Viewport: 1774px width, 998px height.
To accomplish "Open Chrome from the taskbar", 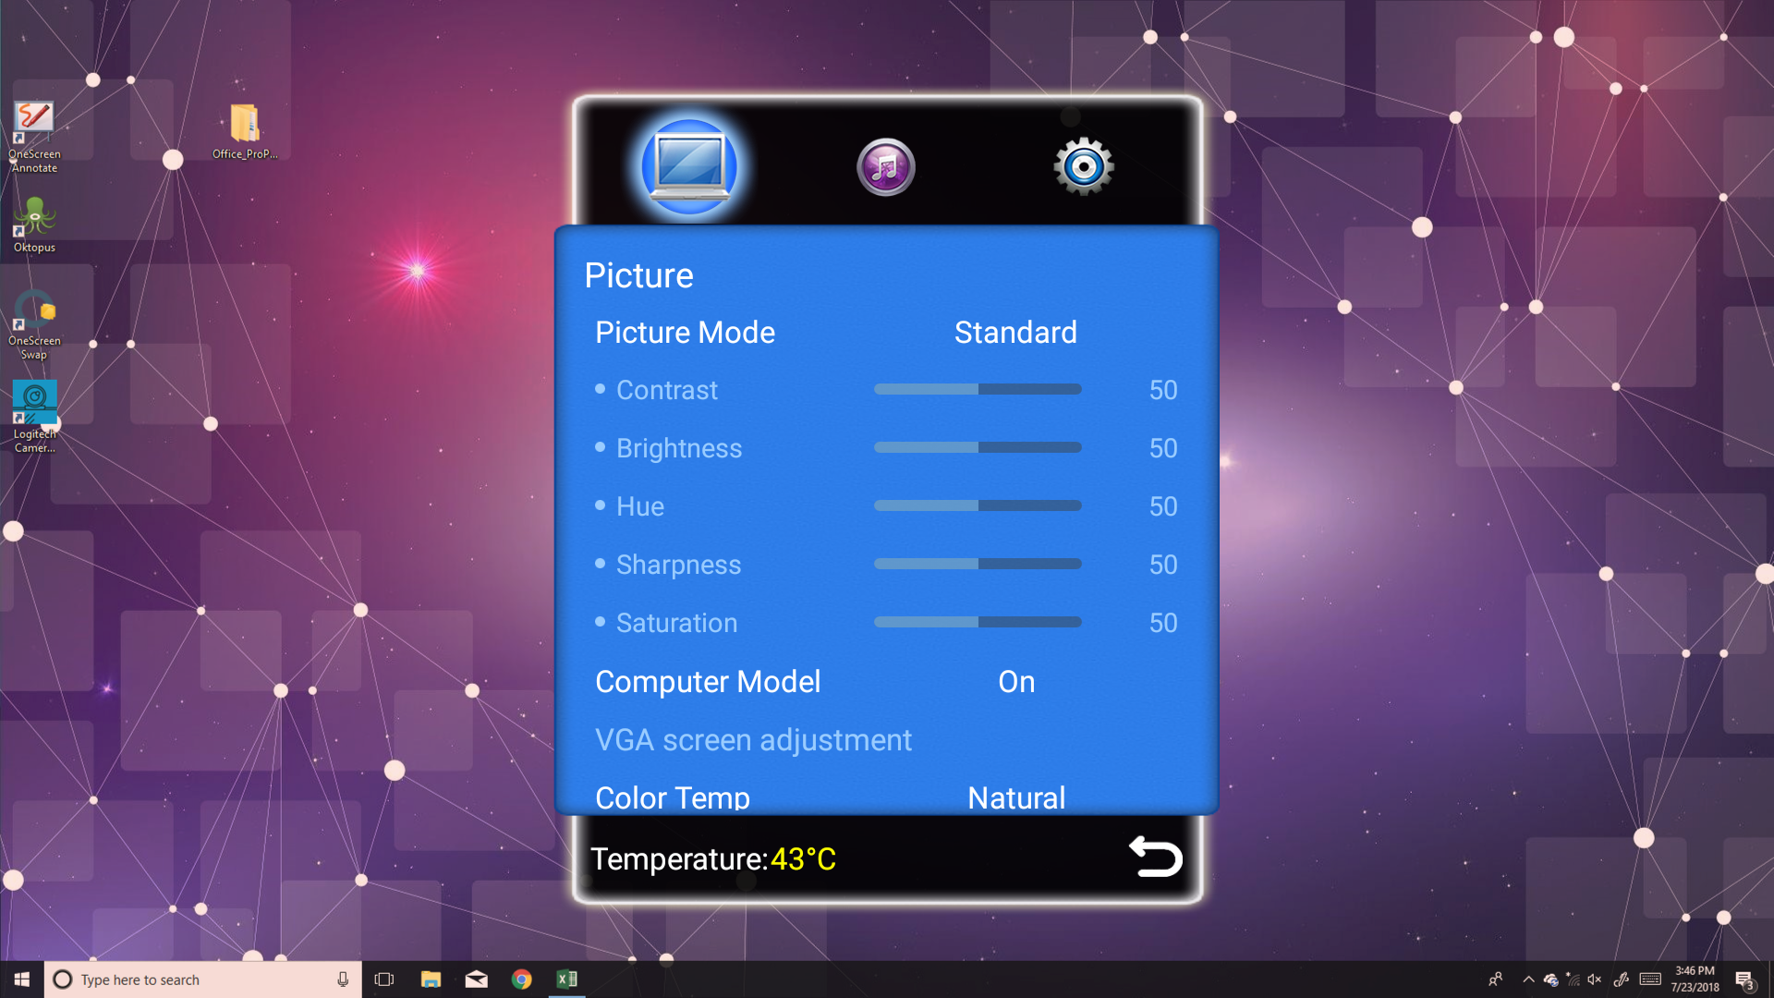I will coord(521,980).
